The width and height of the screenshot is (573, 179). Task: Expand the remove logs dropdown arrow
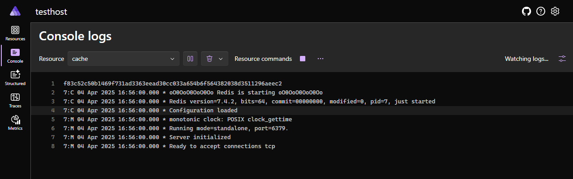coord(221,59)
